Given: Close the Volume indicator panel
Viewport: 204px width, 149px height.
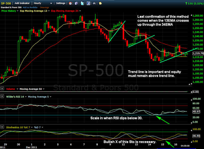Looking at the screenshot, I should point(2,89).
